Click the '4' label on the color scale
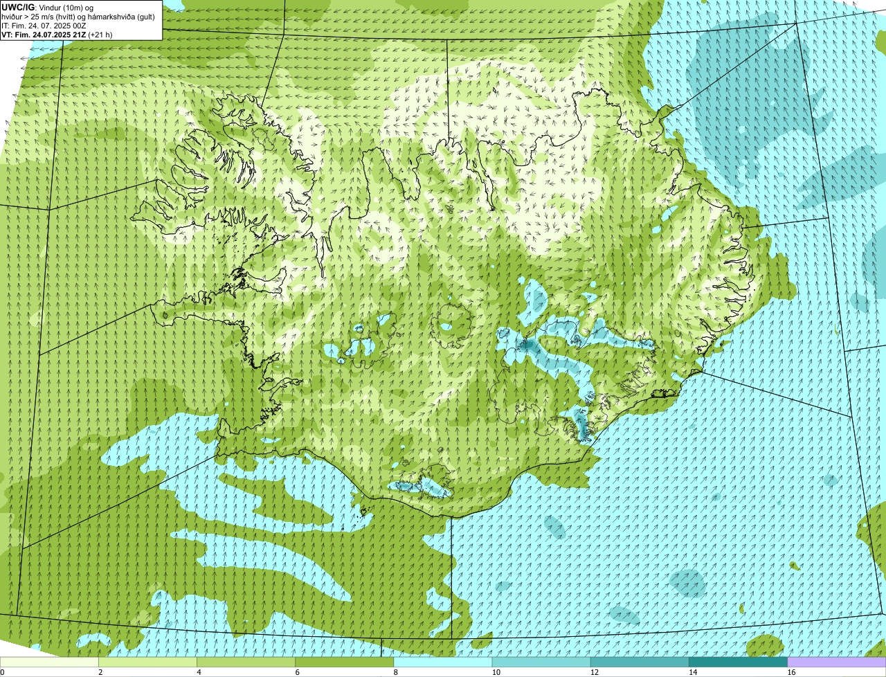This screenshot has width=886, height=677. coord(199,672)
